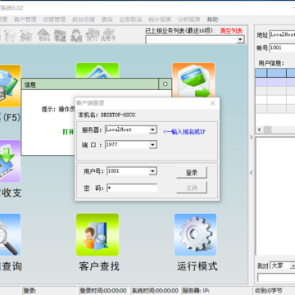This screenshot has width=295, height=295.
Task: Open the 运行模式 gear icon
Action: tap(195, 234)
